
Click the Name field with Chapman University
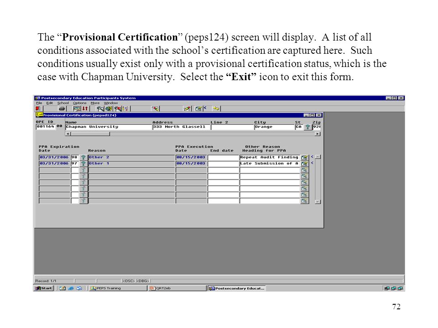click(109, 127)
